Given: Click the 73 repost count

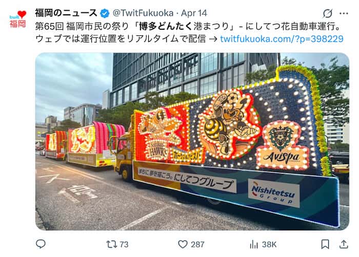Looking at the screenshot, I should coord(124,244).
